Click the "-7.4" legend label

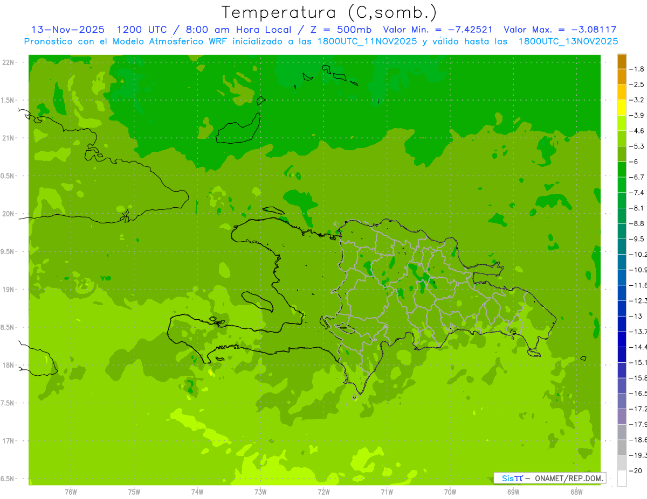coord(637,193)
